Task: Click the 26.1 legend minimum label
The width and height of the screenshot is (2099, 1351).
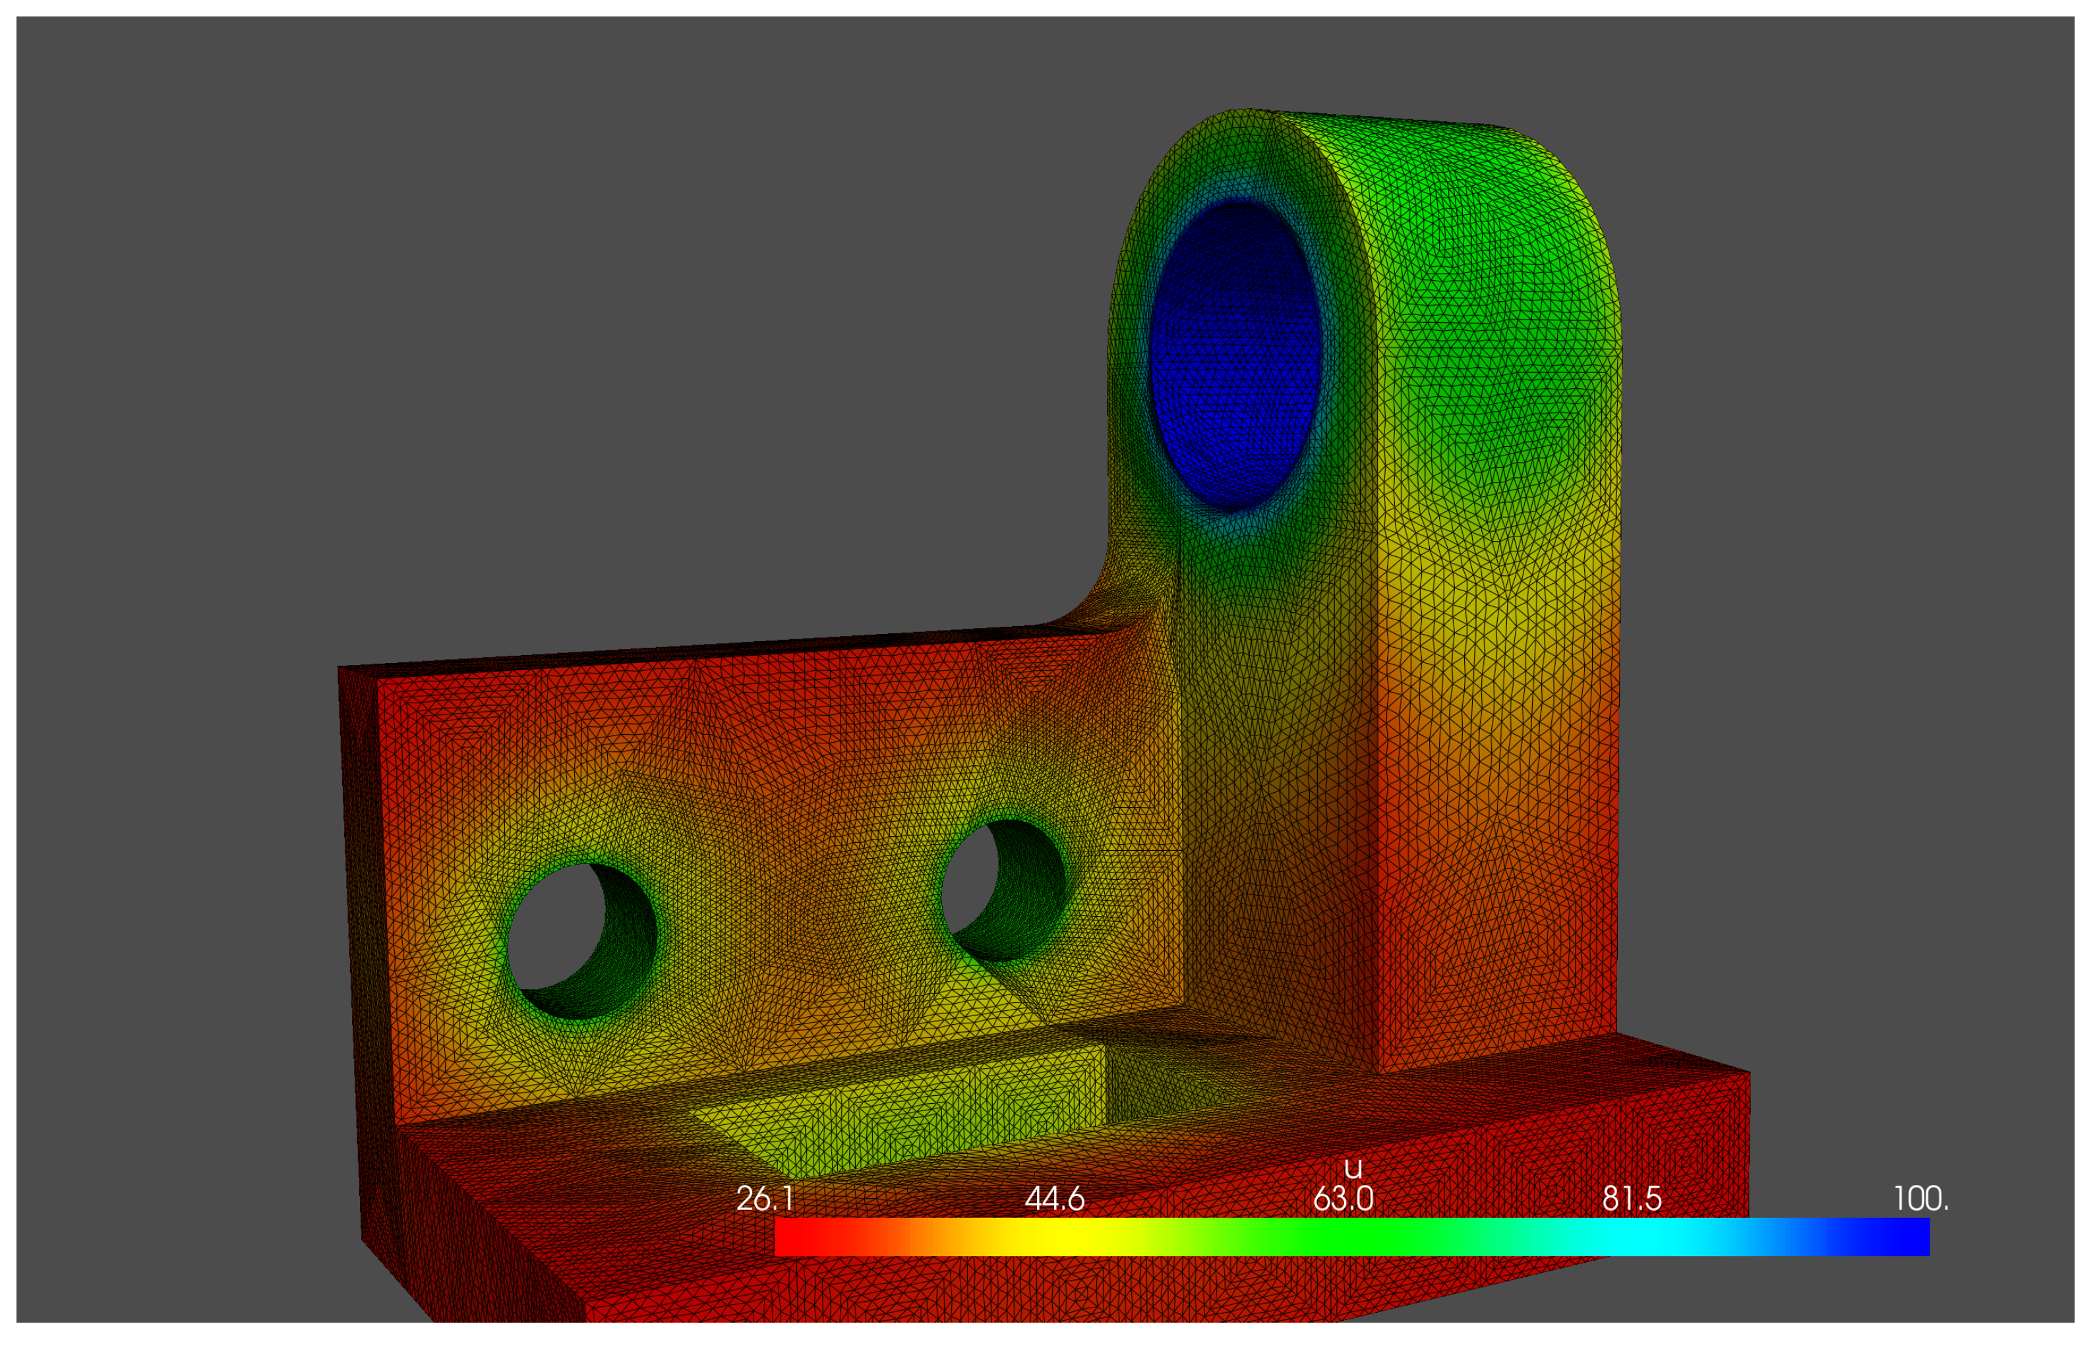Action: click(764, 1199)
